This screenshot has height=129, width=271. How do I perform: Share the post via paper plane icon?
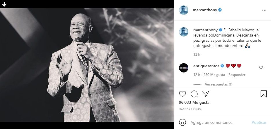tap(205, 94)
